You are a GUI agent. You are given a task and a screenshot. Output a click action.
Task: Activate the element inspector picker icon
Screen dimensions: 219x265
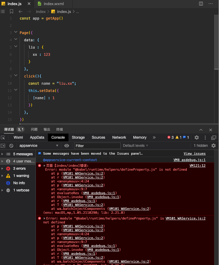click(3, 137)
